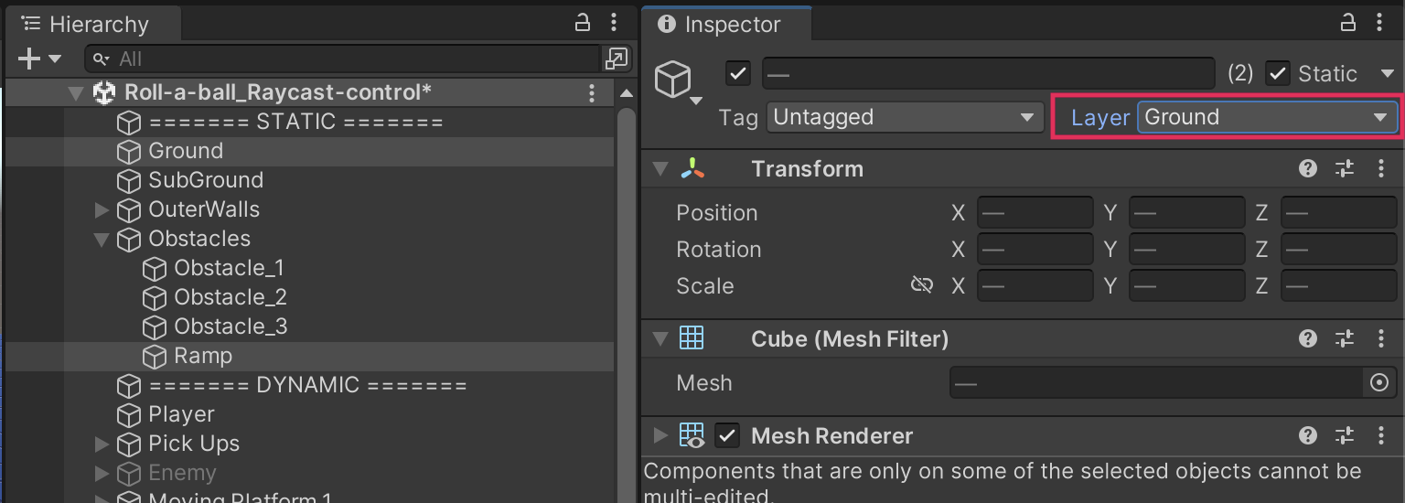Open the Layer dropdown showing Ground
The height and width of the screenshot is (503, 1405).
pyautogui.click(x=1267, y=117)
